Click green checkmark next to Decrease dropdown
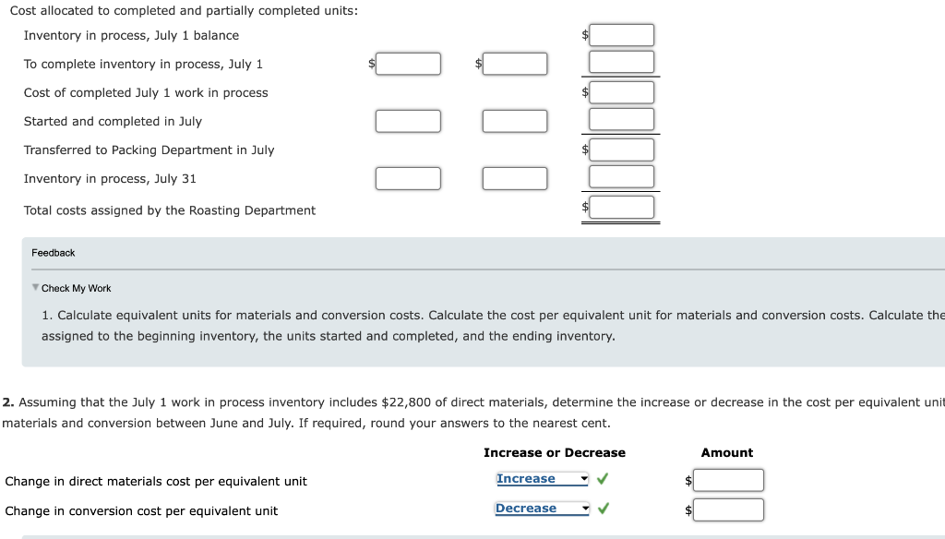 pos(603,509)
